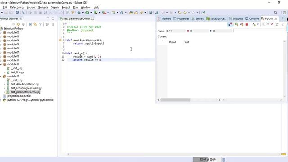Select properties.properties file in tree
The height and width of the screenshot is (162, 288).
[19, 96]
